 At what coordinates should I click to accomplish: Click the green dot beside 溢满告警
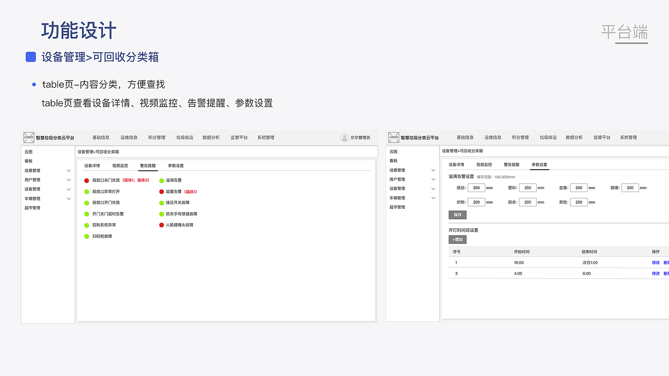[x=162, y=180]
